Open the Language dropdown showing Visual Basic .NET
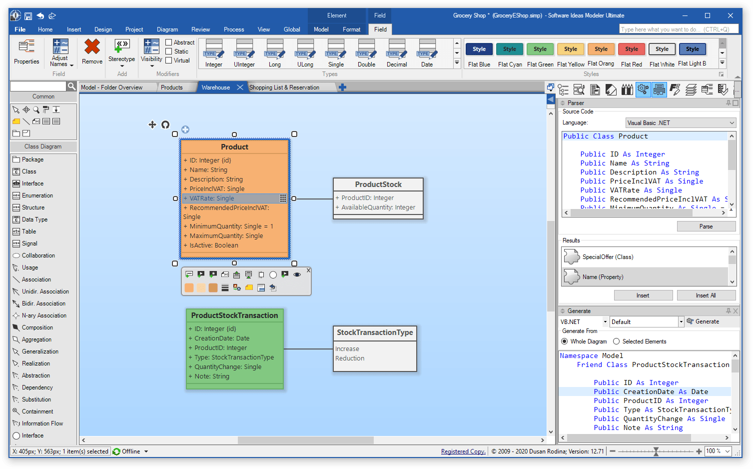Viewport: 753px width, 469px height. pos(681,123)
